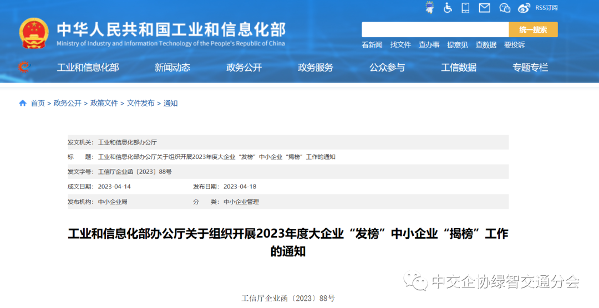
Task: Click the bold article headline
Action: coord(288,242)
